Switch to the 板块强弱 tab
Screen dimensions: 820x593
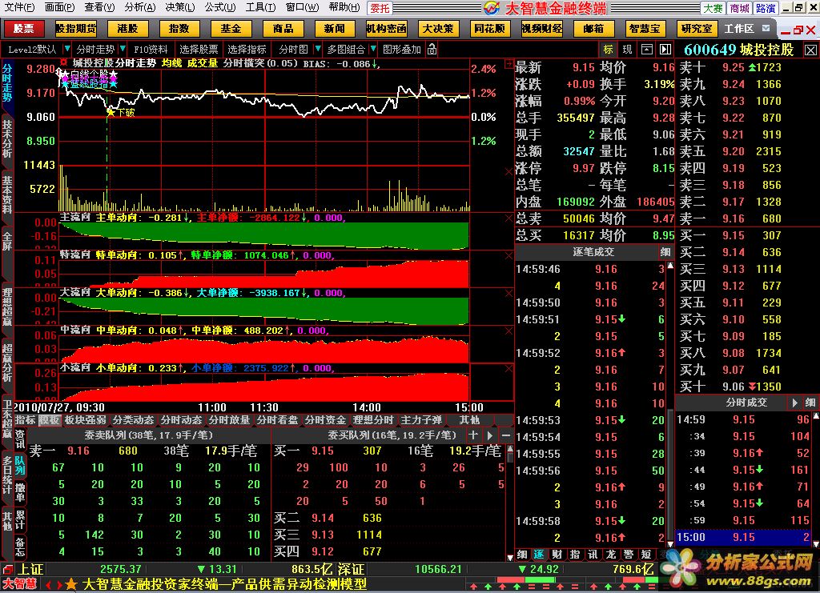[x=86, y=419]
